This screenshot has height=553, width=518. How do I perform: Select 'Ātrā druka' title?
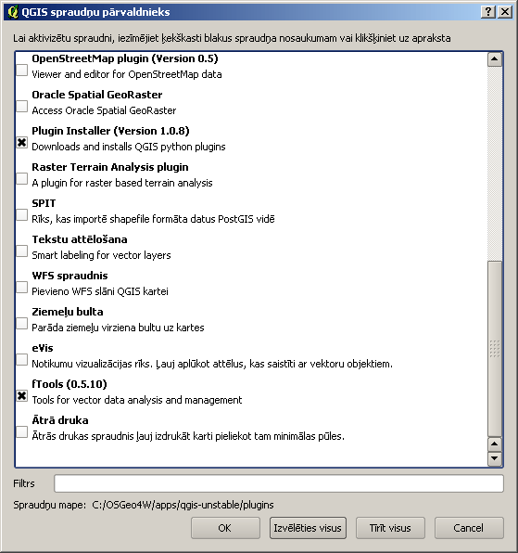click(x=60, y=420)
